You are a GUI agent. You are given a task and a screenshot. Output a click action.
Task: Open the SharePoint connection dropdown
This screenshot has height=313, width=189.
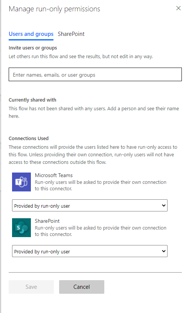coord(90,251)
